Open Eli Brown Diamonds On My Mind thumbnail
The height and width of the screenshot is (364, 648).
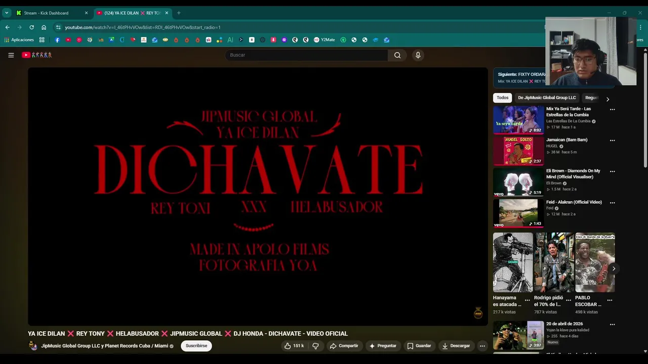(518, 182)
